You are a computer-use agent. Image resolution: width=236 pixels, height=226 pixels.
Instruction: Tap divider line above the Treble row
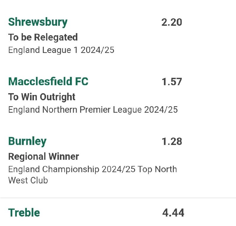(x=118, y=198)
